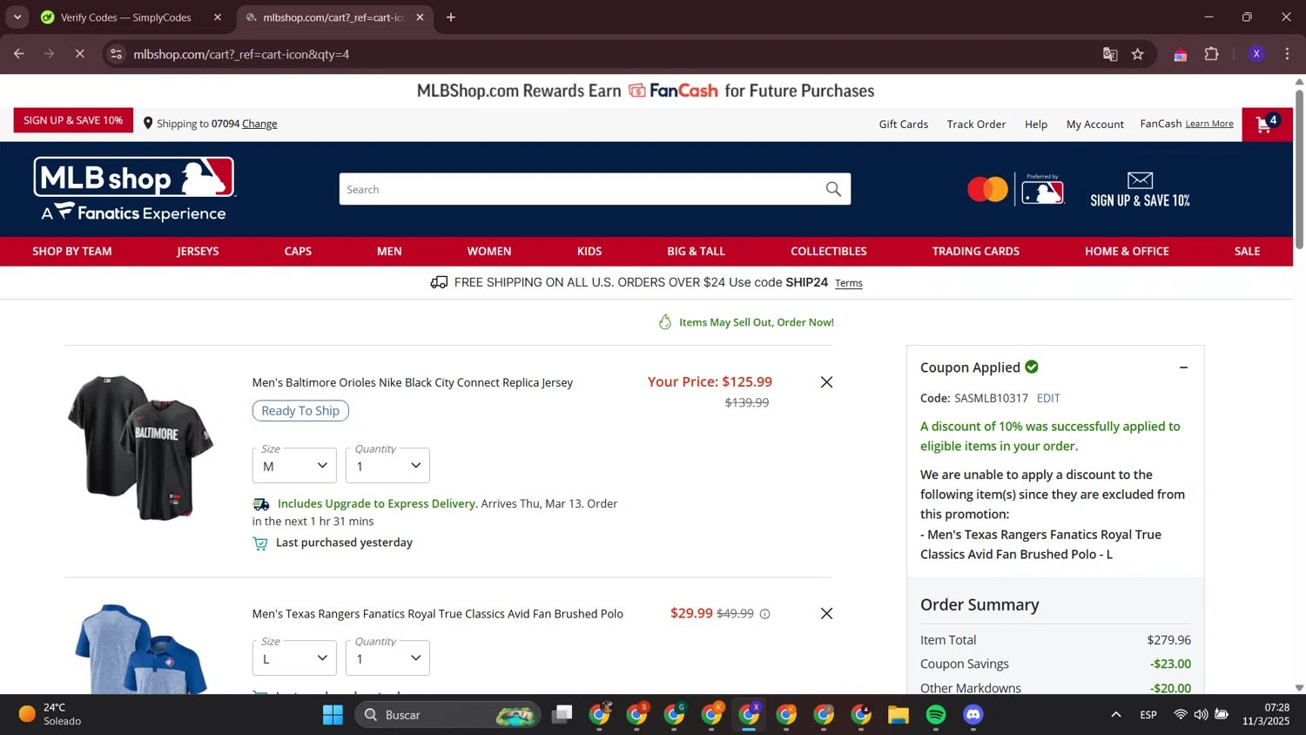Open the Texas Rangers polo title link

click(x=437, y=614)
